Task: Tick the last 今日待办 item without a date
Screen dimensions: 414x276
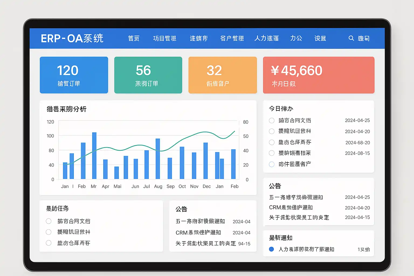Action: click(x=272, y=164)
